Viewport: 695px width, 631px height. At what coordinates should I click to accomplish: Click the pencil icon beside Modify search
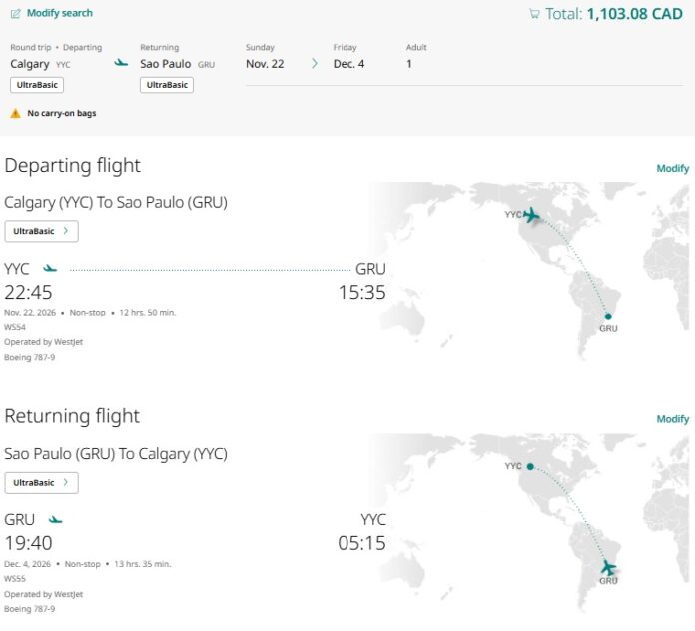point(15,14)
